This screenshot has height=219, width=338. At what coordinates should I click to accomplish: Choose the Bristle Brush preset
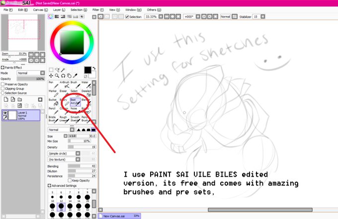53,119
